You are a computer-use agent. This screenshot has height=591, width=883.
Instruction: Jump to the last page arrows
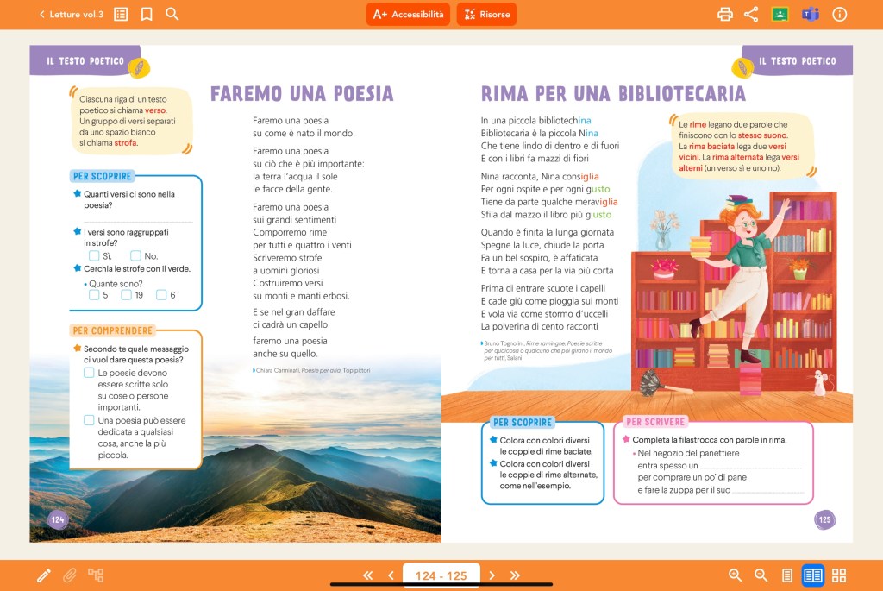tap(516, 575)
